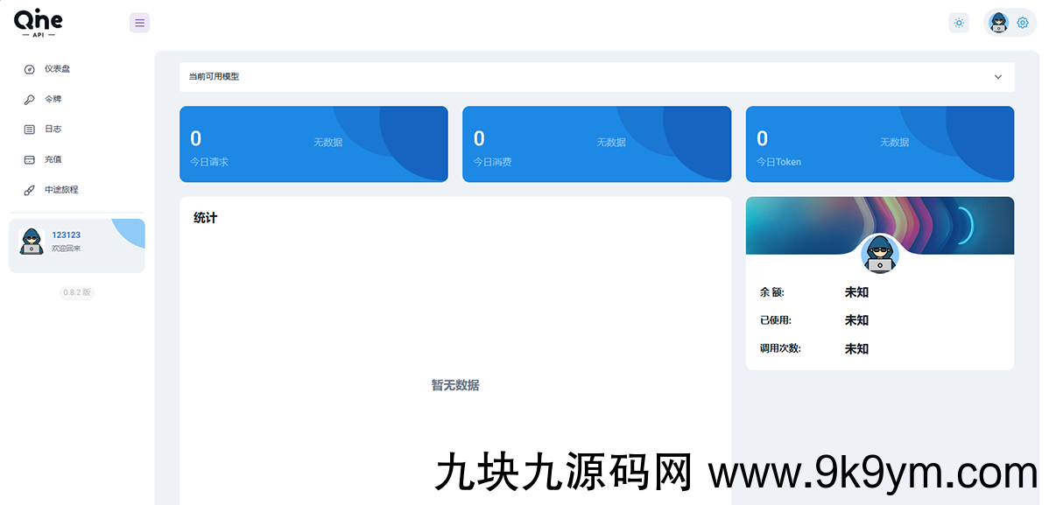Click the Midjourney icon for 中途旅程

(29, 190)
